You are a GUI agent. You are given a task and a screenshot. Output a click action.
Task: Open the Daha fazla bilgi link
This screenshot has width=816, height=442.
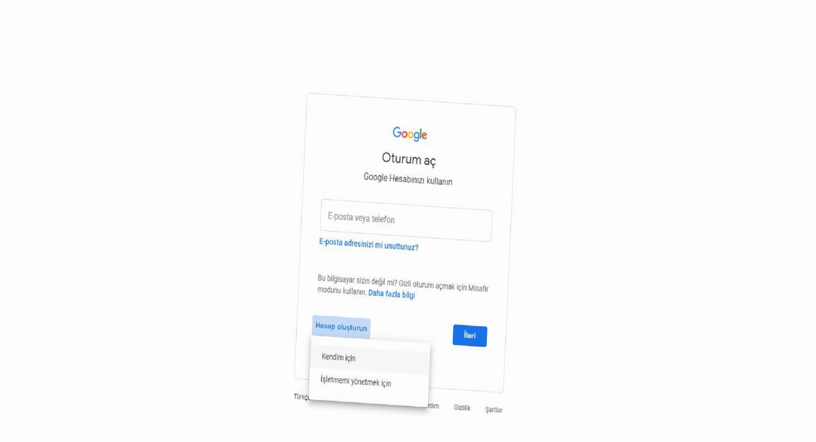tap(392, 294)
